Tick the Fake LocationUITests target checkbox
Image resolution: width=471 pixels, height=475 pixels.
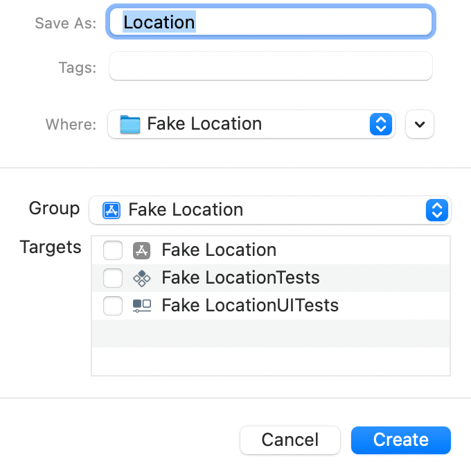coord(113,306)
